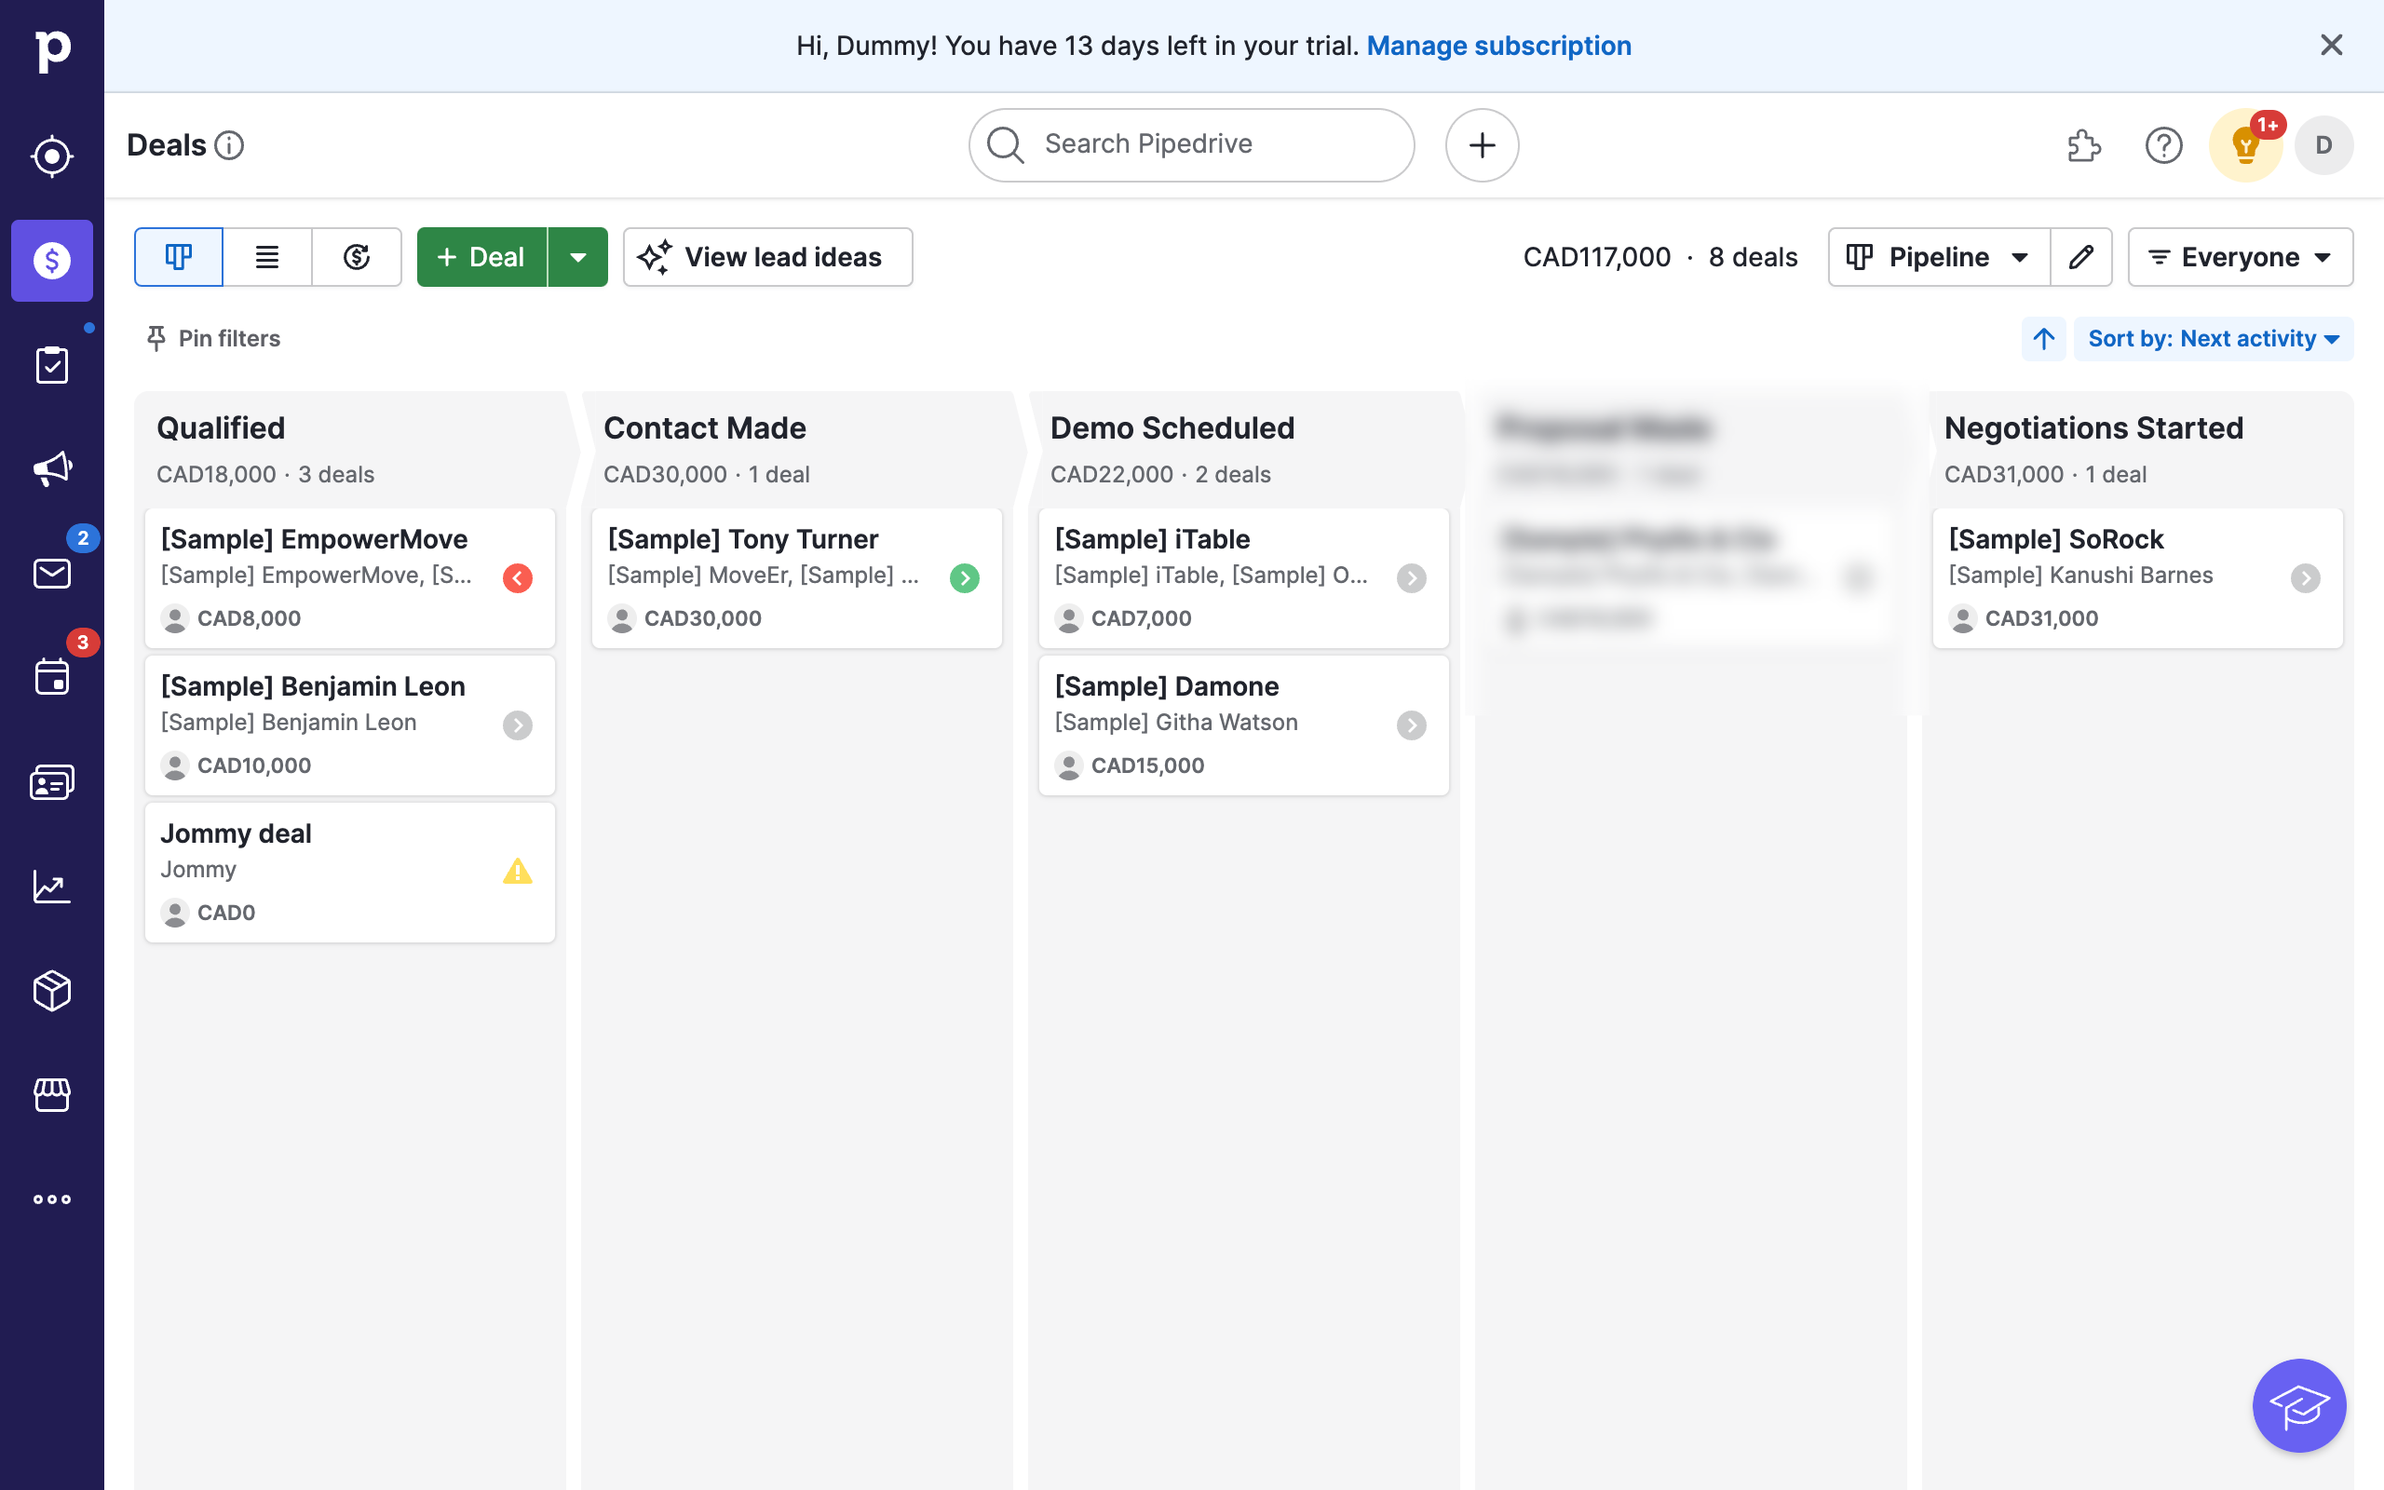Expand the Pipeline selector dropdown
The height and width of the screenshot is (1490, 2384).
1938,257
